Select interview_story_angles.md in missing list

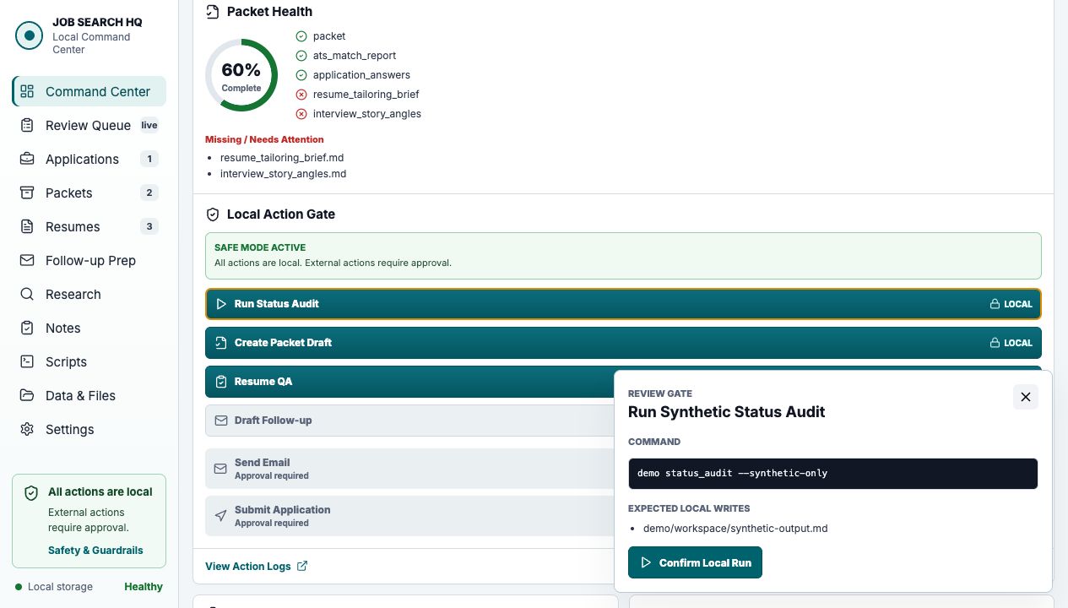pos(284,174)
